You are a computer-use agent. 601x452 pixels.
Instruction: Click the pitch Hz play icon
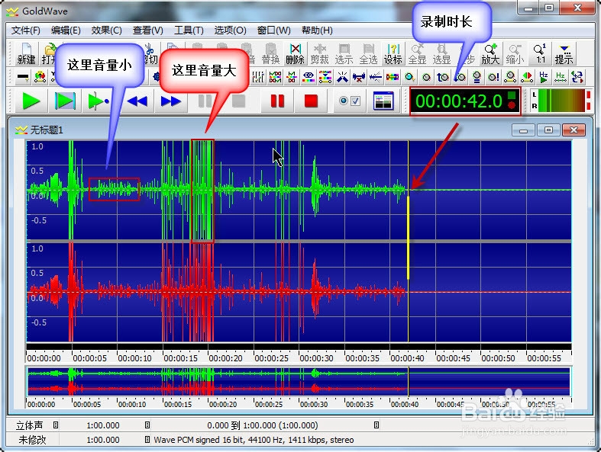(544, 77)
